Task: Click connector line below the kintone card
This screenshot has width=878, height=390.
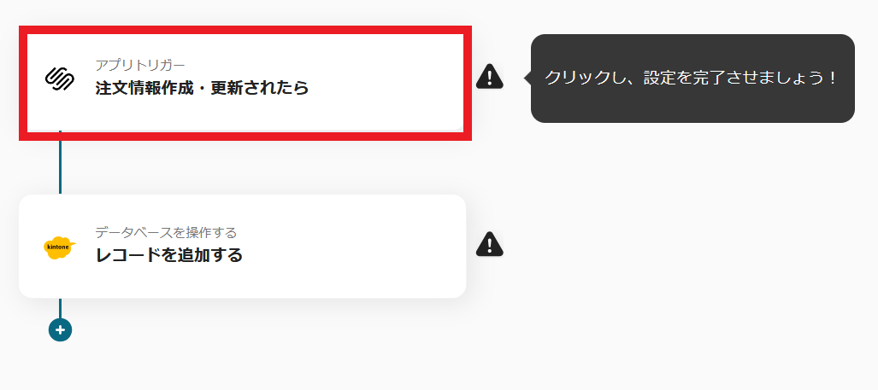Action: 60,308
